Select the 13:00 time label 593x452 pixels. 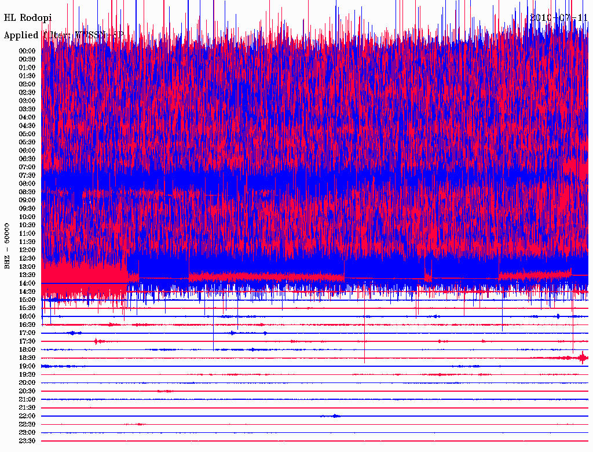[x=27, y=267]
